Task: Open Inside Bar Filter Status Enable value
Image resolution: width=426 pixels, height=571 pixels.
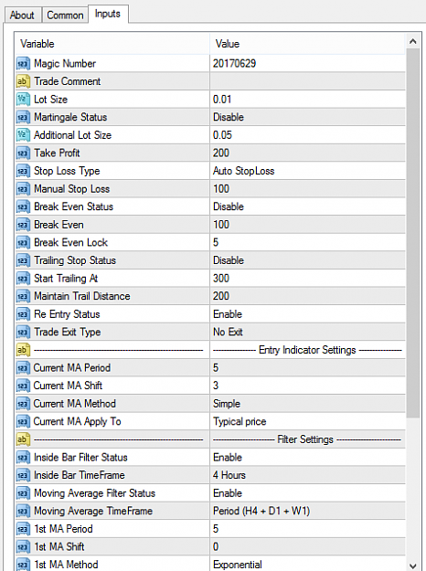Action: (x=307, y=458)
